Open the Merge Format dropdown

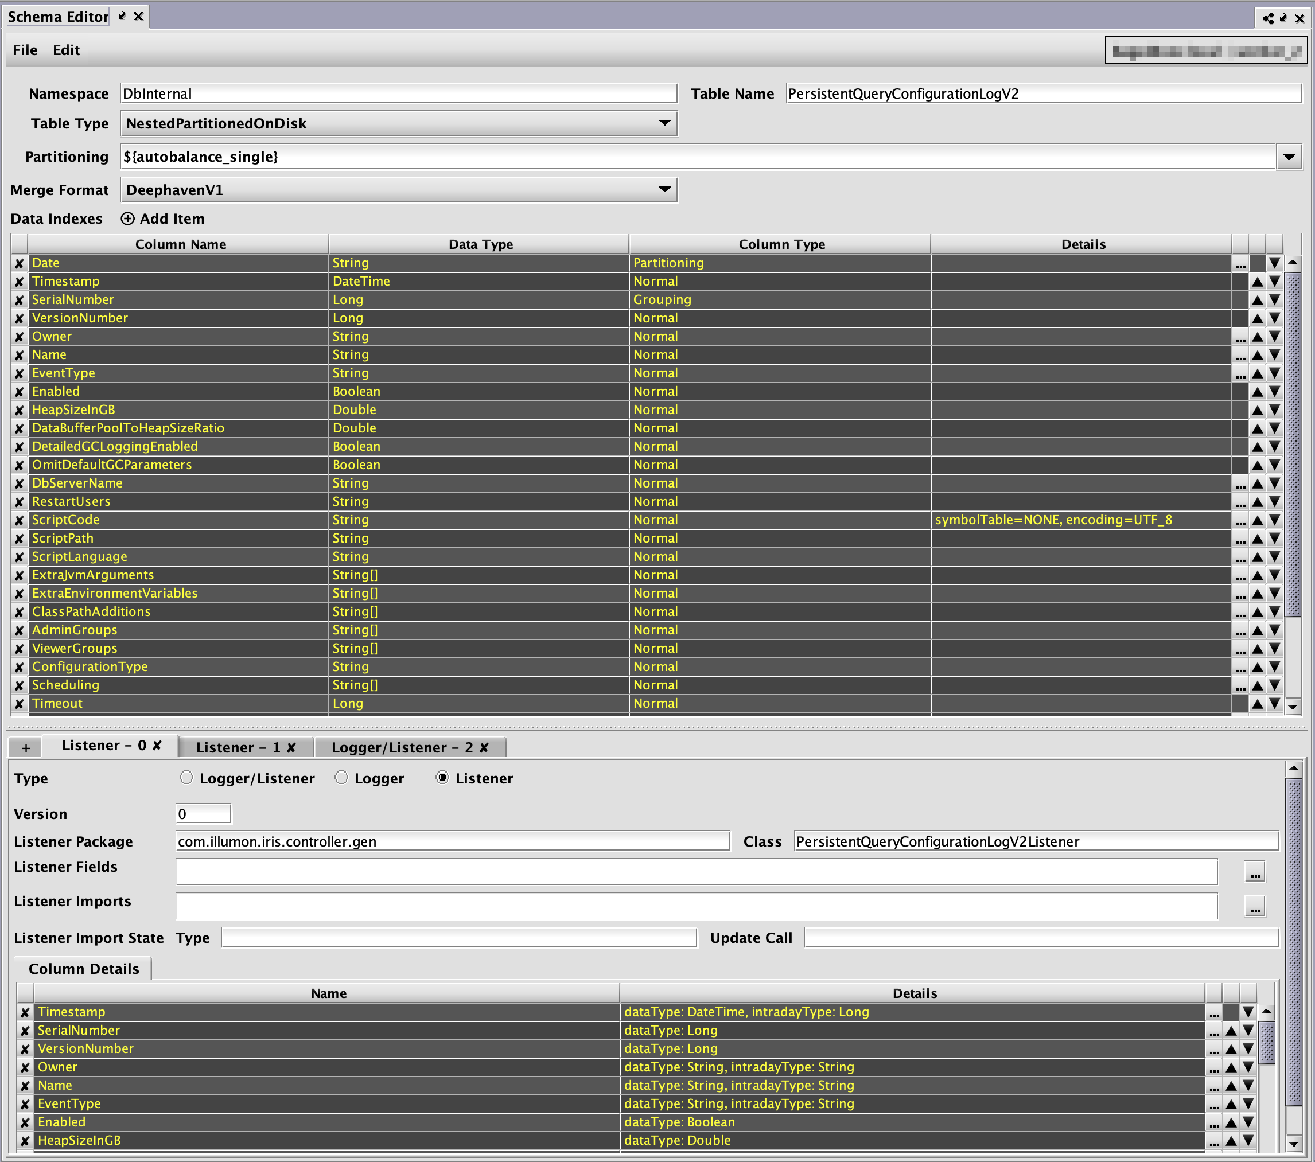click(664, 190)
